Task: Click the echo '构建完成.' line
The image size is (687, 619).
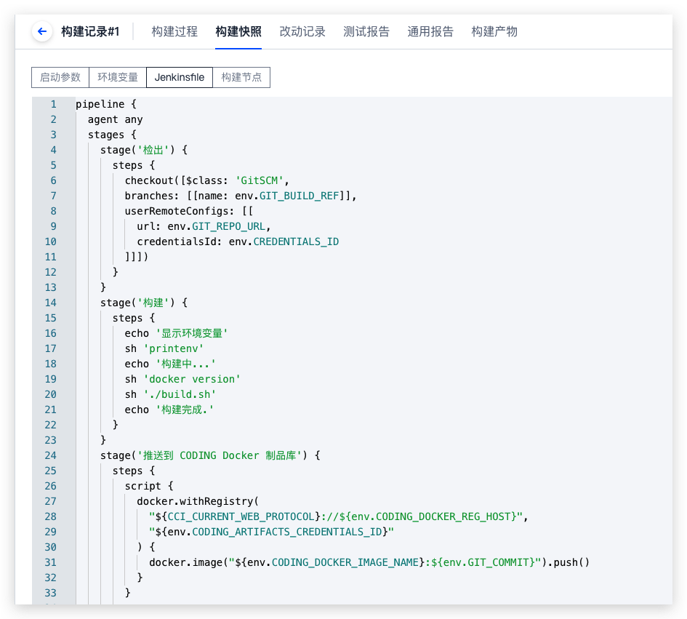Action: pos(169,410)
